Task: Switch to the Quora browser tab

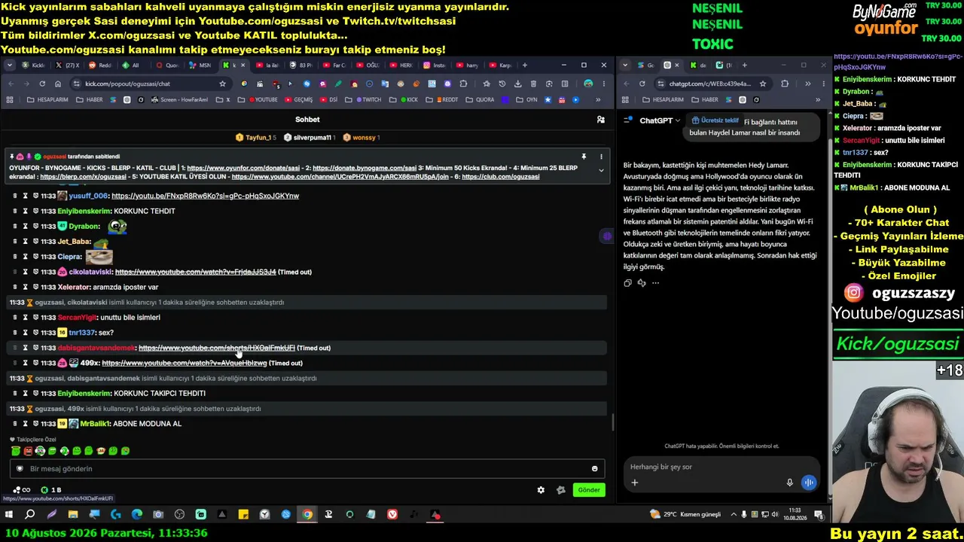Action: coord(166,65)
